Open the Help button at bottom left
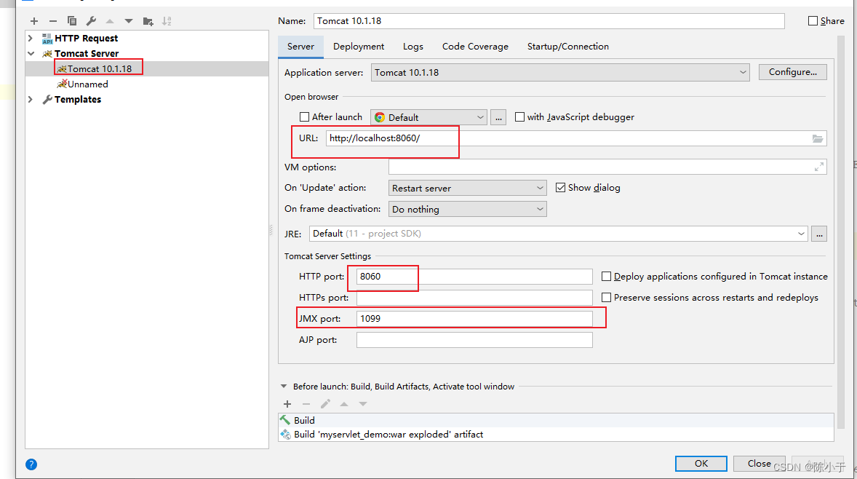Viewport: 857px width, 479px height. [31, 464]
